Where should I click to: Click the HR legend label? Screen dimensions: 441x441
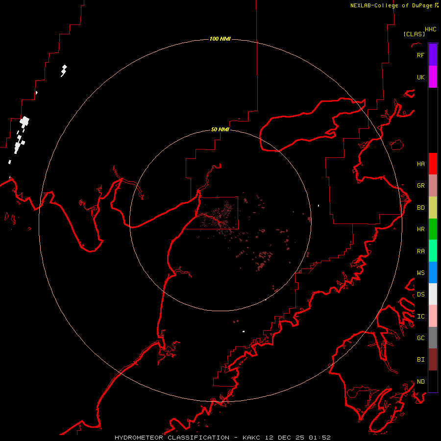420,229
